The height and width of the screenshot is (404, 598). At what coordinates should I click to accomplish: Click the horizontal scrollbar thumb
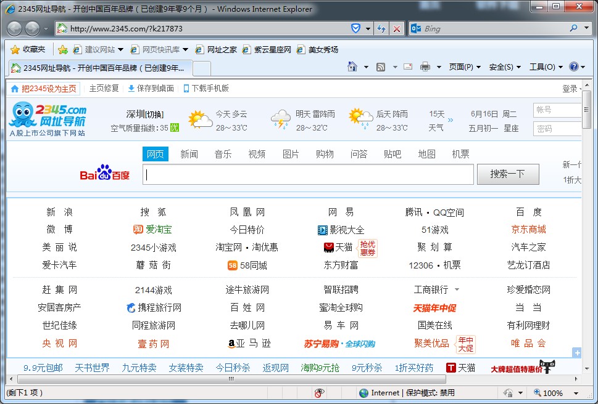(x=232, y=379)
